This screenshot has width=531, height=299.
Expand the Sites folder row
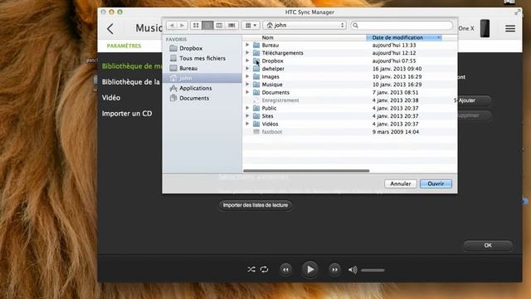click(x=247, y=116)
